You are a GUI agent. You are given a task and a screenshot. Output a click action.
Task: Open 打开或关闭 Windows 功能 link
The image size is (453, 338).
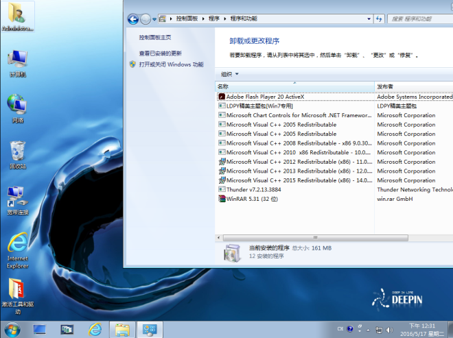172,64
